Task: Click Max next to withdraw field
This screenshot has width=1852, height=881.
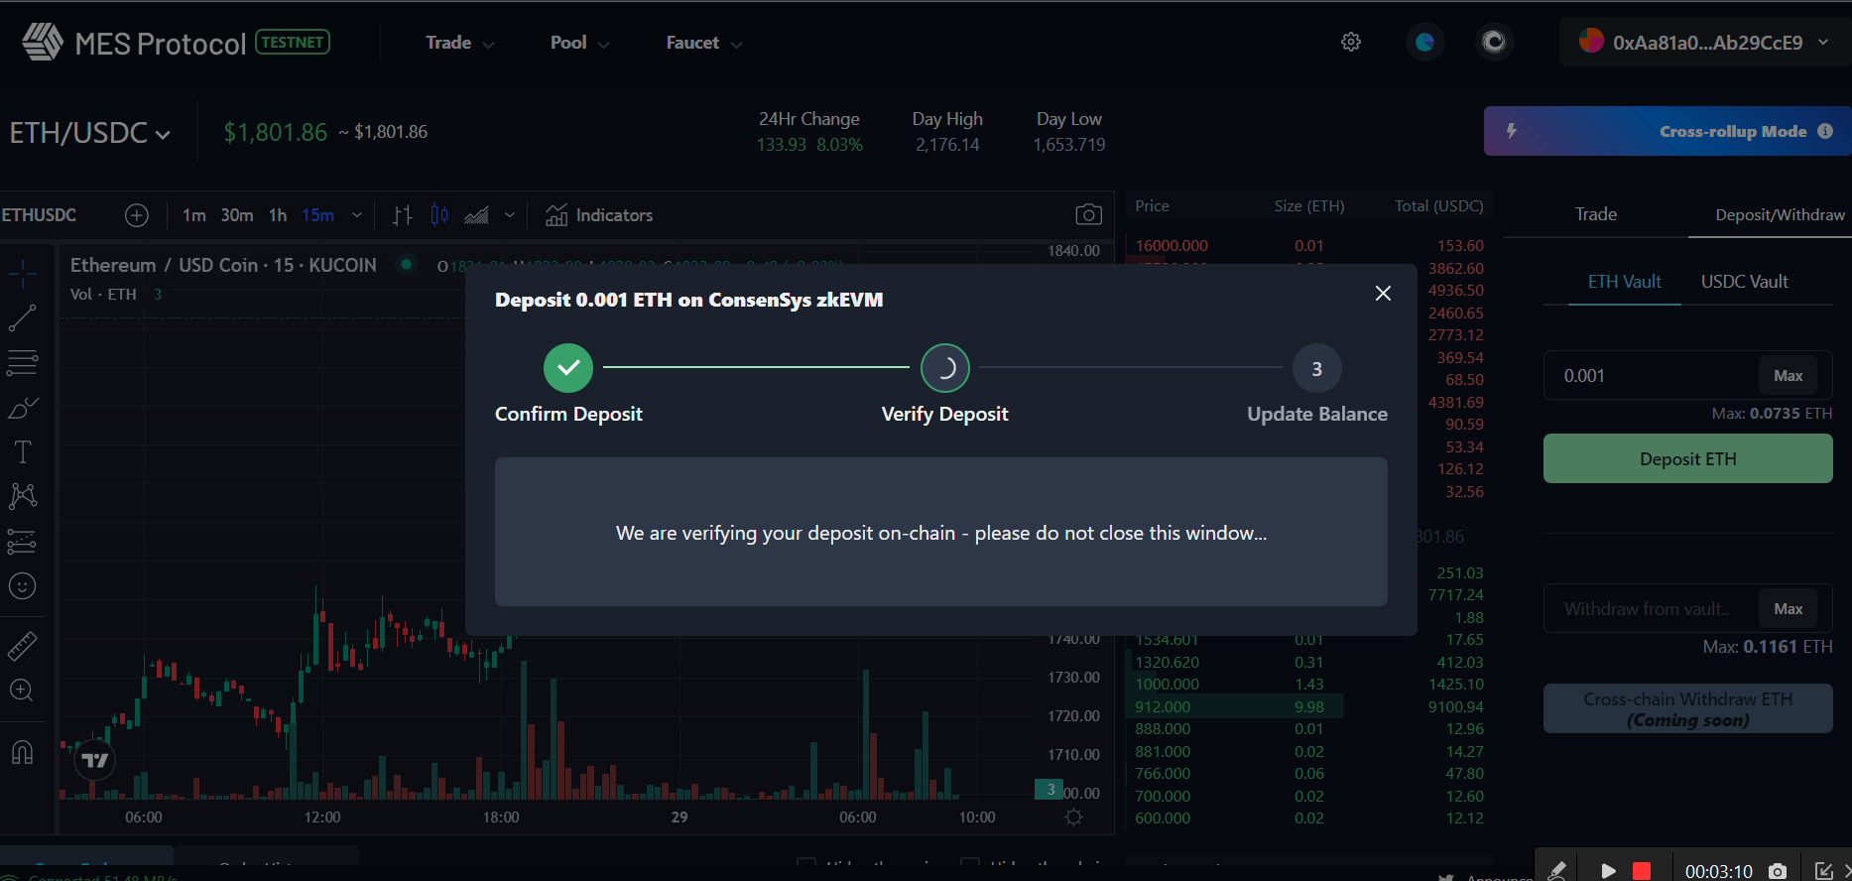Action: (x=1789, y=609)
